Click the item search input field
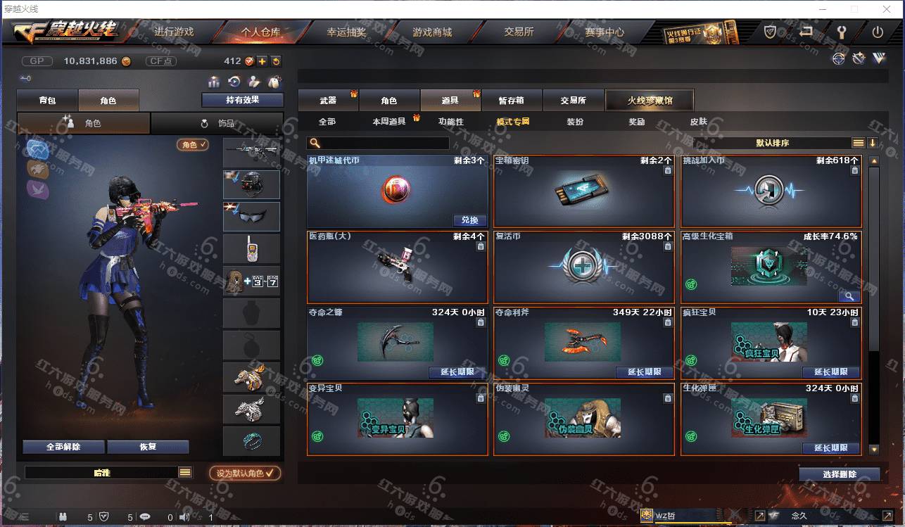This screenshot has width=905, height=527. (x=379, y=143)
